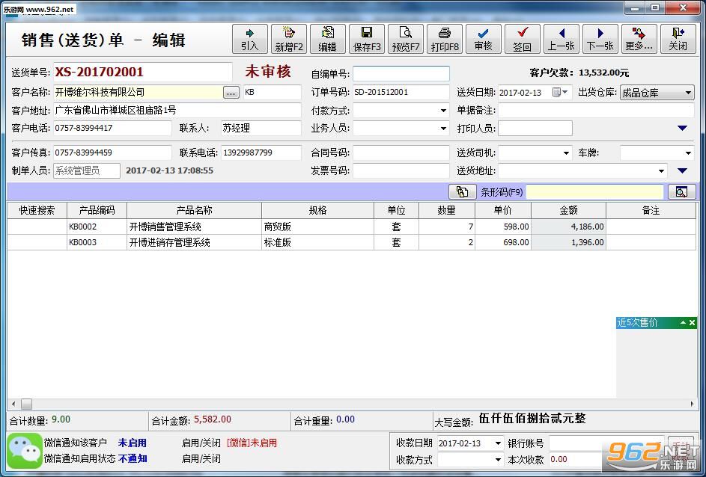Screen dimensions: 706x477
Task: Click the 快速搜索 column header
Action: click(x=37, y=210)
